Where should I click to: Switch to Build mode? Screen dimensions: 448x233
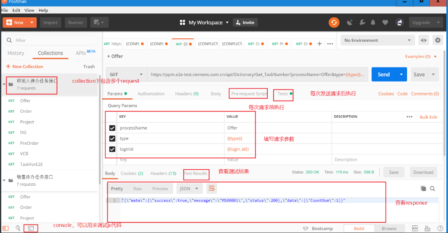[359, 228]
